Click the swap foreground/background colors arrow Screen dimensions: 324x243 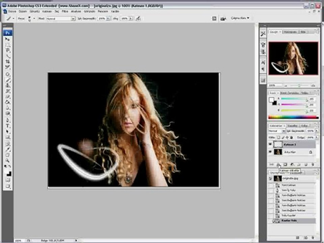coord(10,166)
